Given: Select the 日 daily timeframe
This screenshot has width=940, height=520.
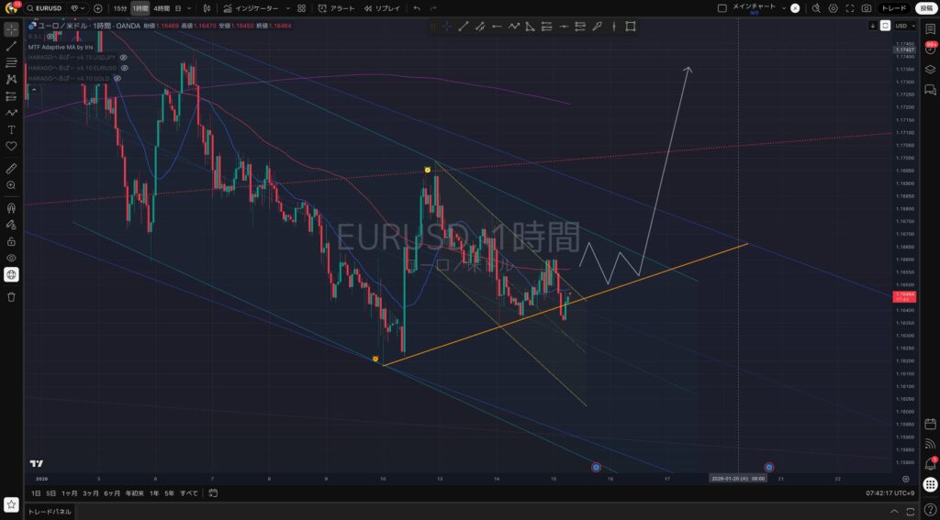Looking at the screenshot, I should click(178, 8).
